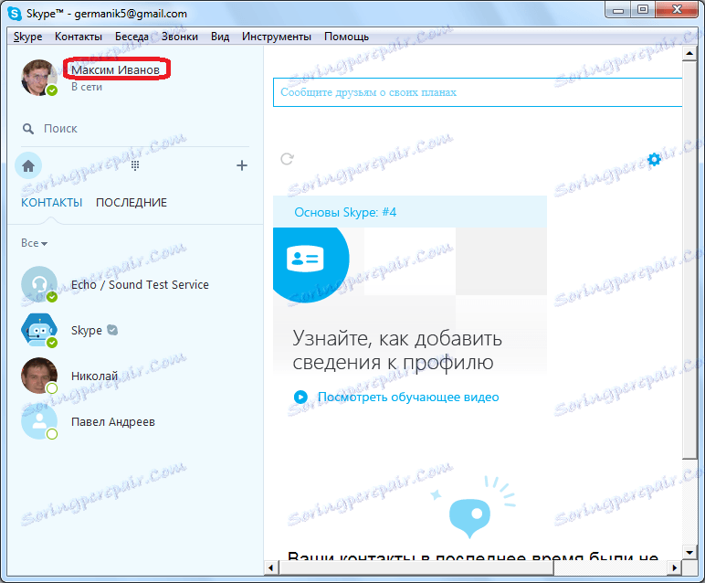
Task: Switch to the ПОСЛЕДНИЕ tab
Action: pos(132,203)
